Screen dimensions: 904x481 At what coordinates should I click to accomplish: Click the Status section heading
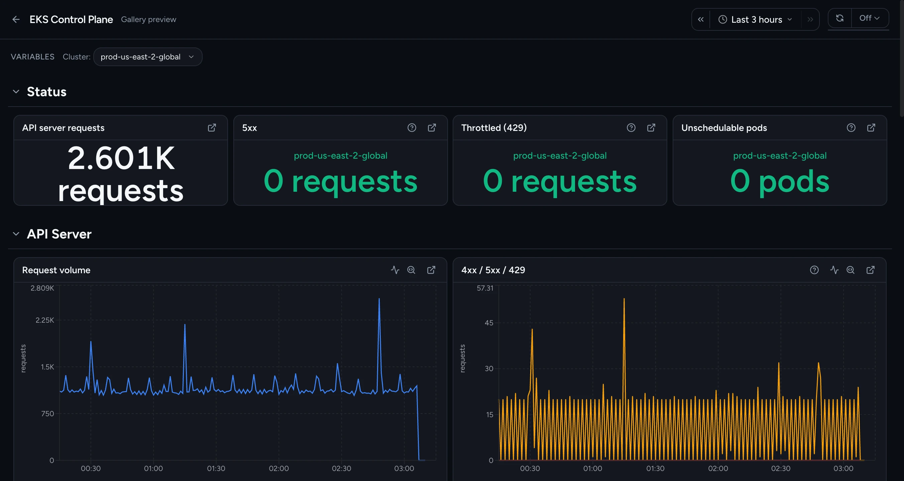47,92
